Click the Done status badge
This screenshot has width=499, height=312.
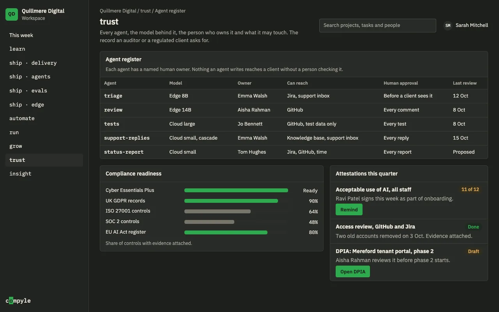[x=473, y=227]
